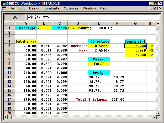Restore the BBAR.XLS document window
Image resolution: width=164 pixels, height=123 pixels.
point(156,8)
